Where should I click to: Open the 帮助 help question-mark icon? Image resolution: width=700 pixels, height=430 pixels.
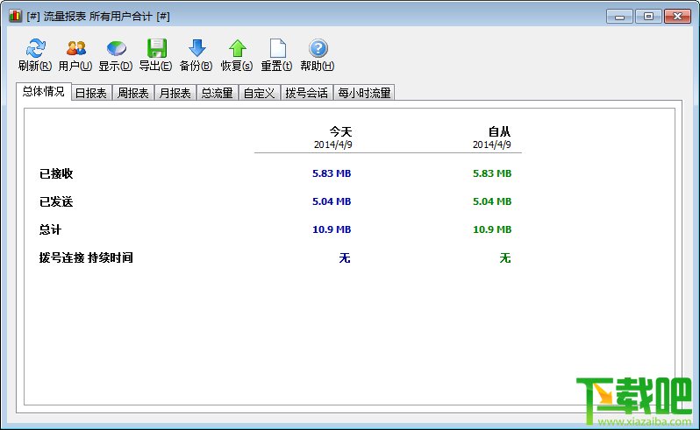click(318, 48)
